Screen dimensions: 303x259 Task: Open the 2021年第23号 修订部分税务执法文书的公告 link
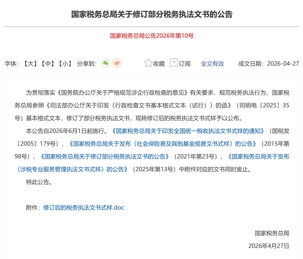click(x=105, y=157)
